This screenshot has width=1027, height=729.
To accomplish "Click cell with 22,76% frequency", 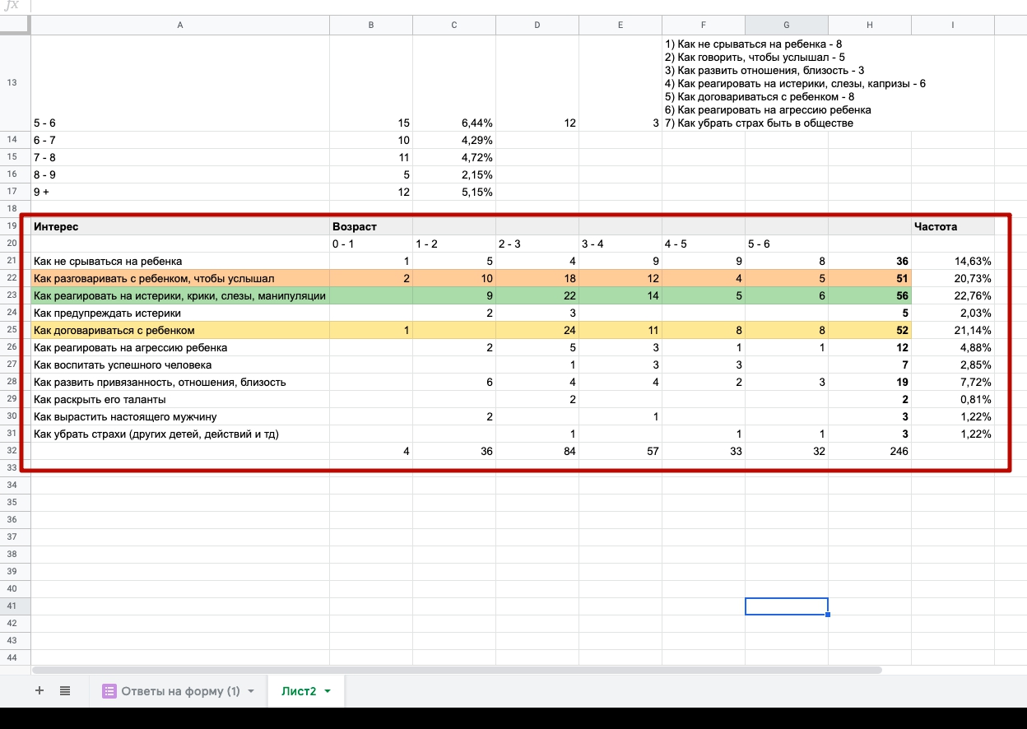I will pyautogui.click(x=952, y=296).
